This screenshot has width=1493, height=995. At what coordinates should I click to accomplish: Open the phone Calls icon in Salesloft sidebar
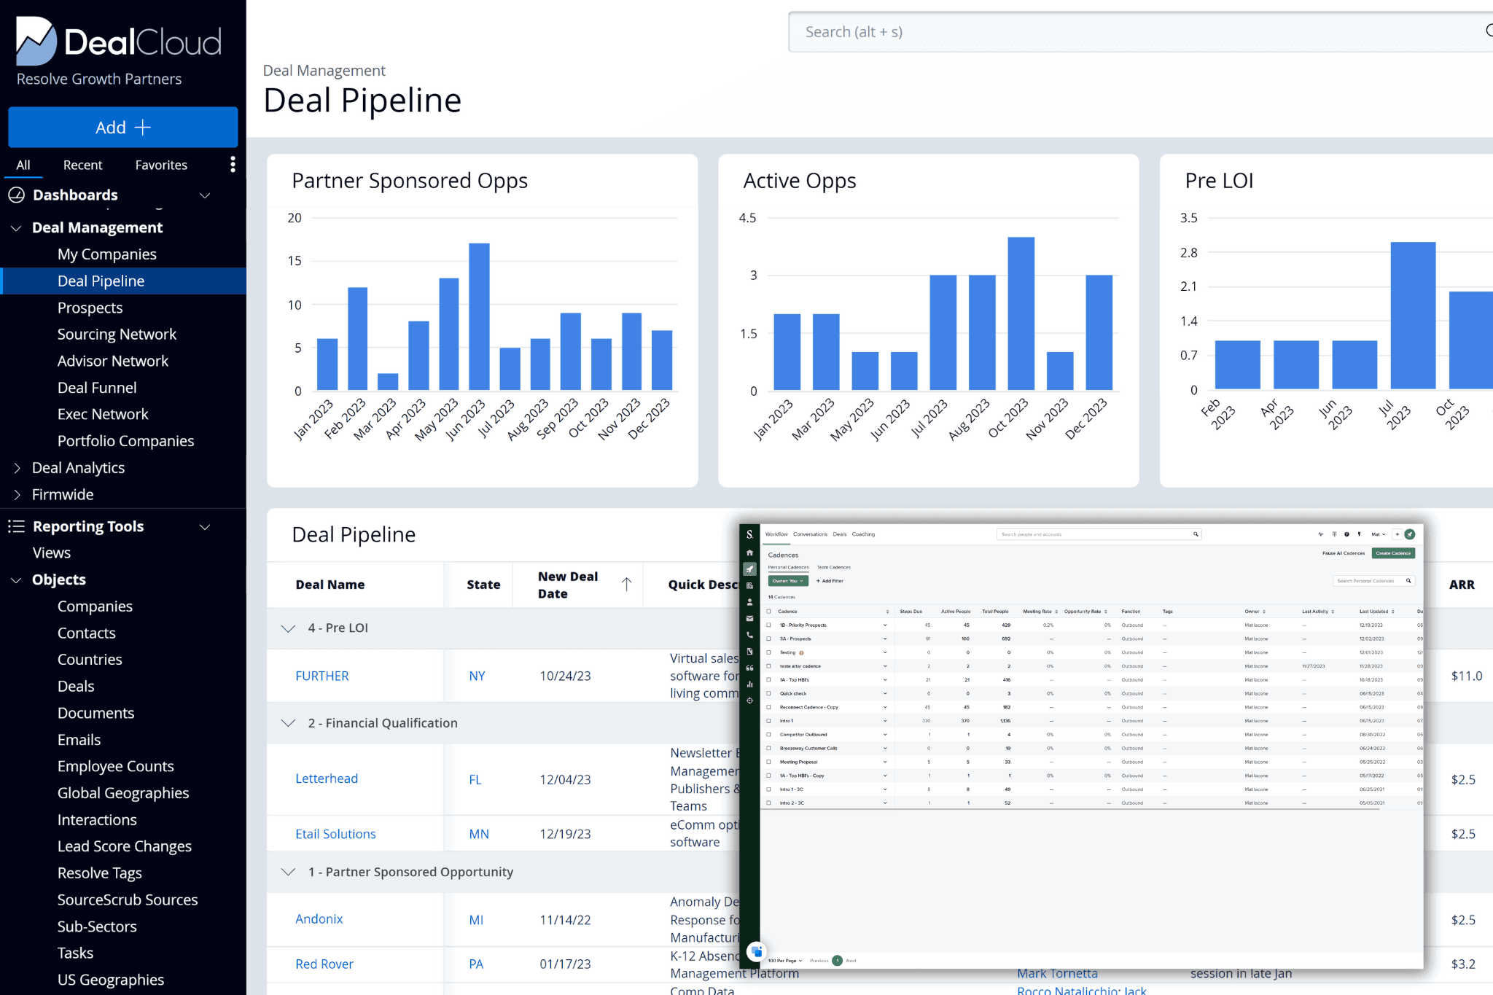(x=749, y=635)
